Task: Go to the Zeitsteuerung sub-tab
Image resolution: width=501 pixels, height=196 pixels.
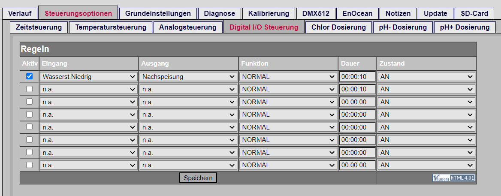Action: 39,27
